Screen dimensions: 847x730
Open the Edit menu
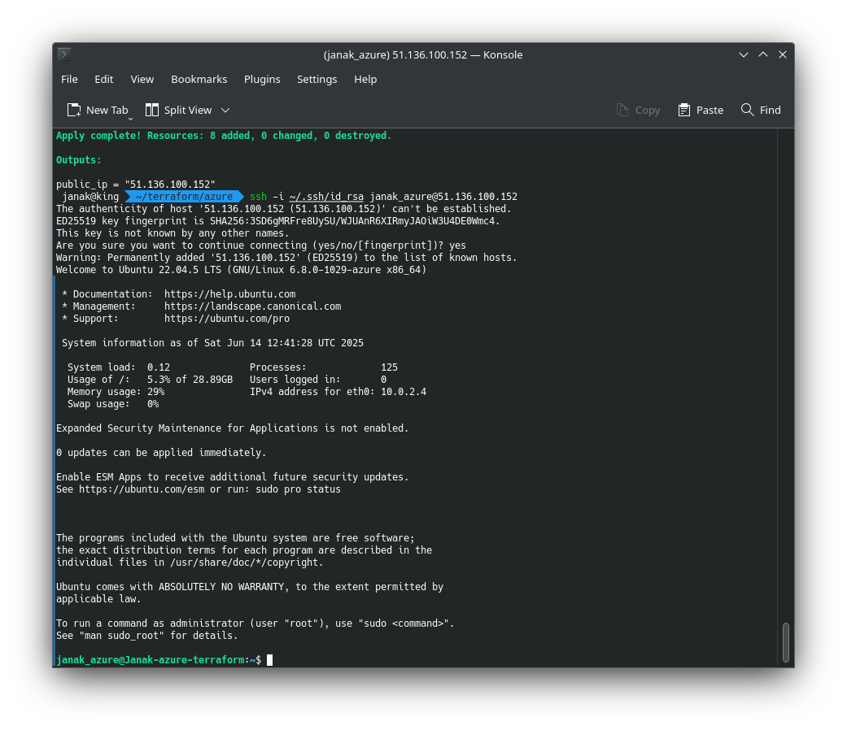pyautogui.click(x=104, y=79)
